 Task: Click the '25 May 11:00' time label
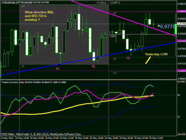click(x=156, y=138)
